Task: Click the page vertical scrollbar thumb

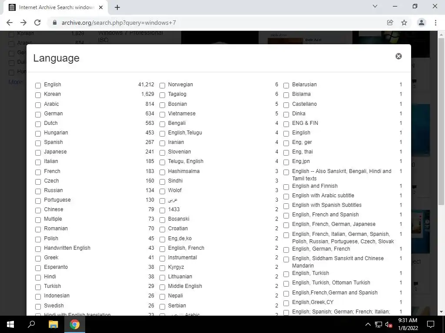Action: (441, 121)
